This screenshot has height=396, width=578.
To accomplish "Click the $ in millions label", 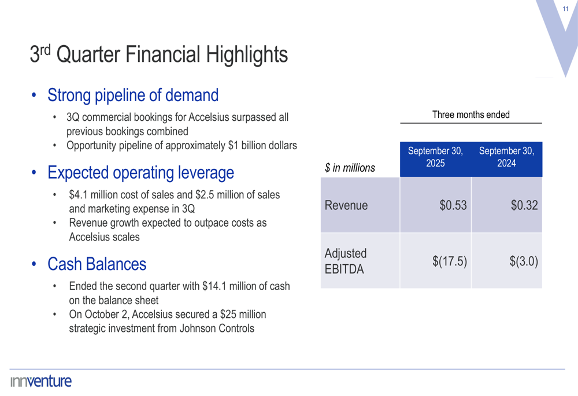I will tap(350, 168).
